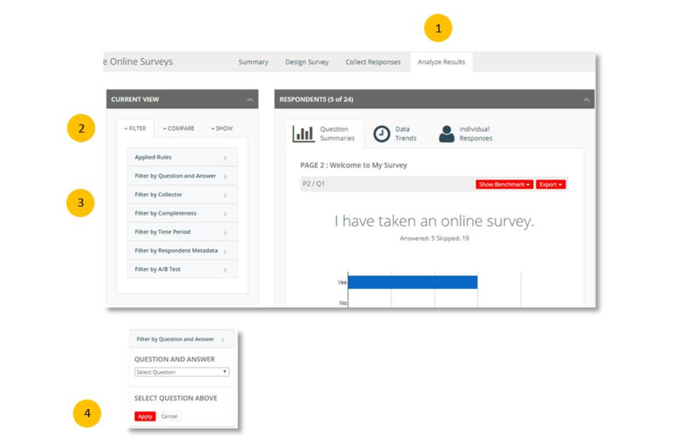Select the Analyze Results tab
The image size is (698, 438).
(441, 62)
